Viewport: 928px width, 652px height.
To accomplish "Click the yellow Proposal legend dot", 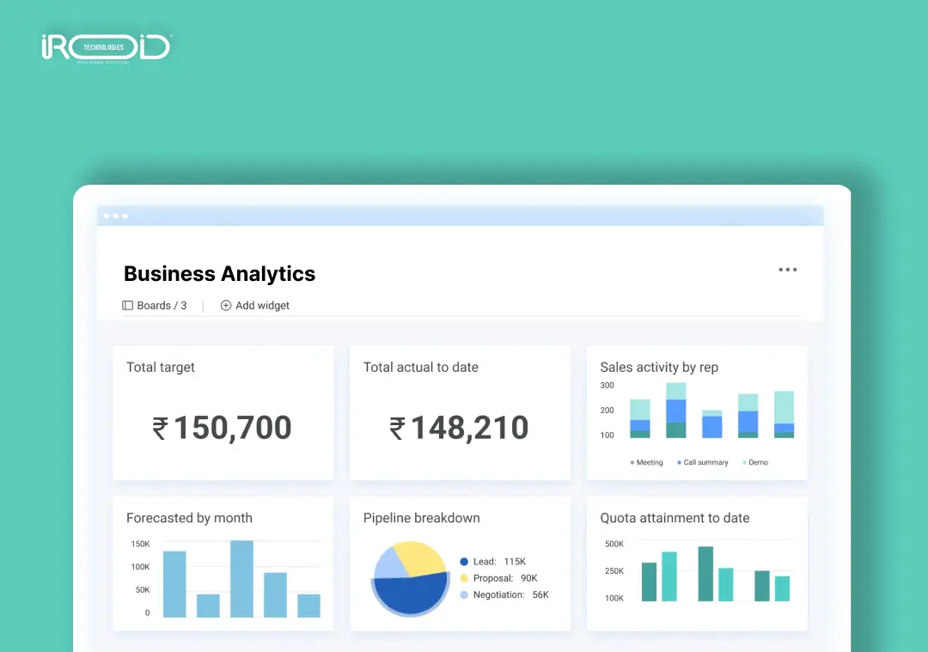I will (x=464, y=578).
